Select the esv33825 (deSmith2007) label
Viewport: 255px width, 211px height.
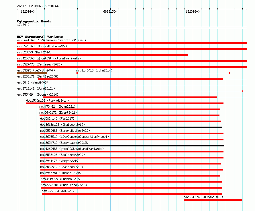click(36, 70)
